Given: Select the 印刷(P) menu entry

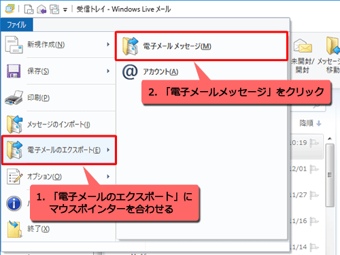Looking at the screenshot, I should coord(58,98).
